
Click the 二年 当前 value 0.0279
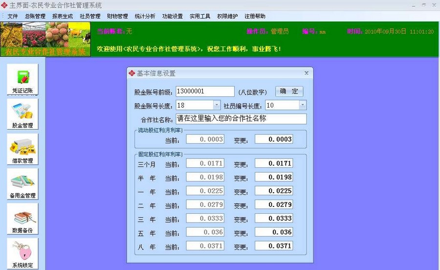click(x=205, y=204)
